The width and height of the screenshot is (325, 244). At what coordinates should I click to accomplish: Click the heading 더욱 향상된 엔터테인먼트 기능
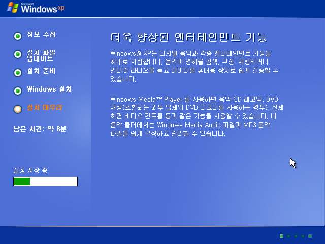[189, 37]
